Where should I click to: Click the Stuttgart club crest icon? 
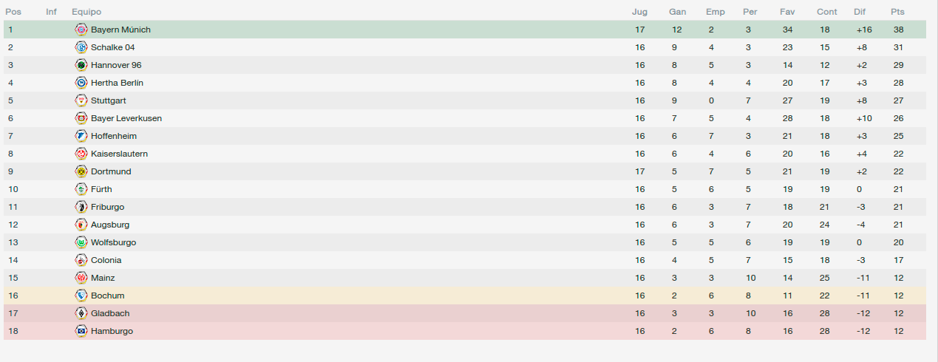tap(81, 100)
